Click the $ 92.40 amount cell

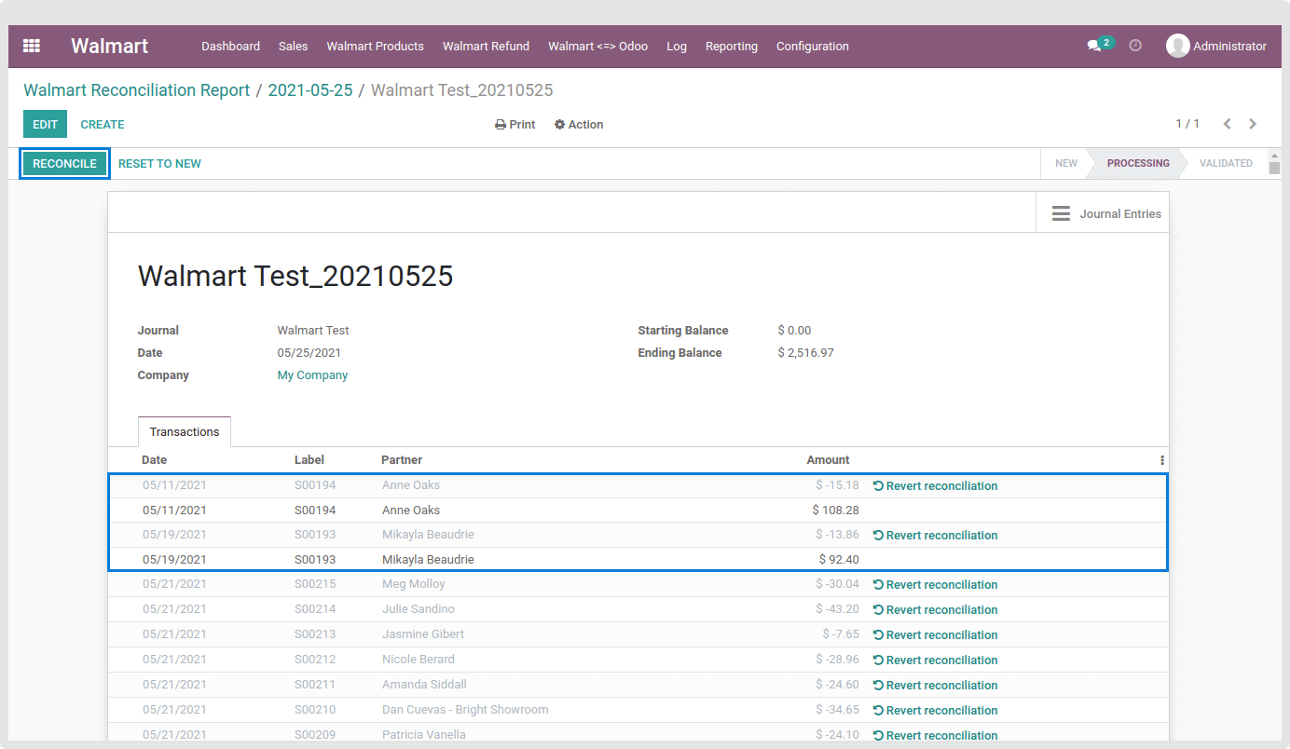tap(839, 560)
